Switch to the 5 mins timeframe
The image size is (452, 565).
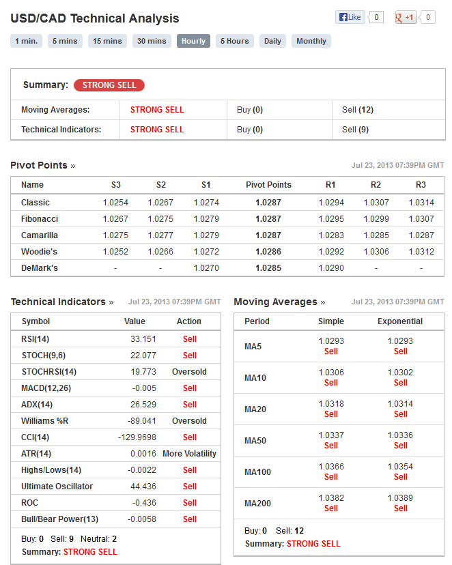coord(65,41)
